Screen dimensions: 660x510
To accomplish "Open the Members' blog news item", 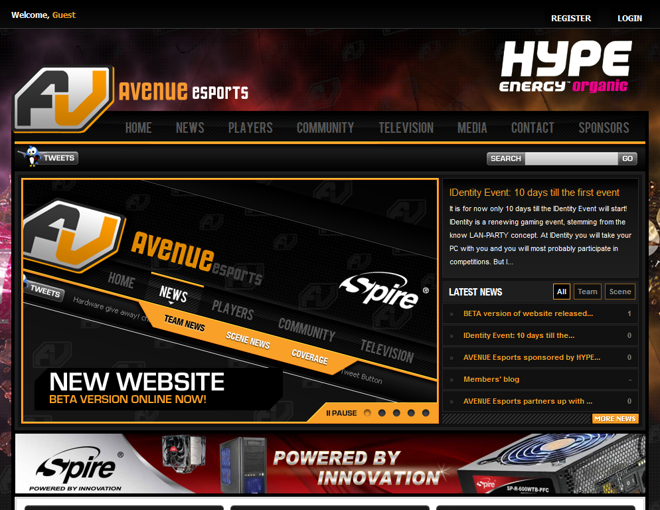I will [491, 379].
